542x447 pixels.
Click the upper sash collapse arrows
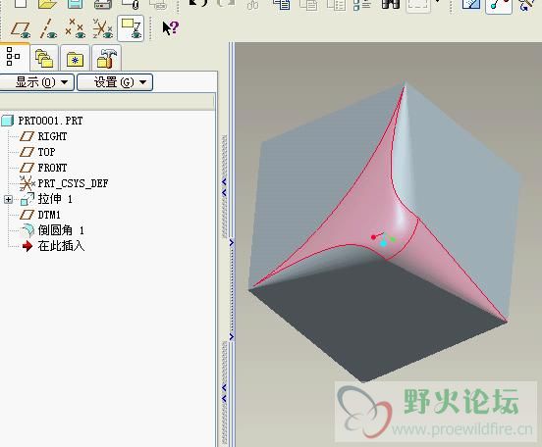pos(224,186)
